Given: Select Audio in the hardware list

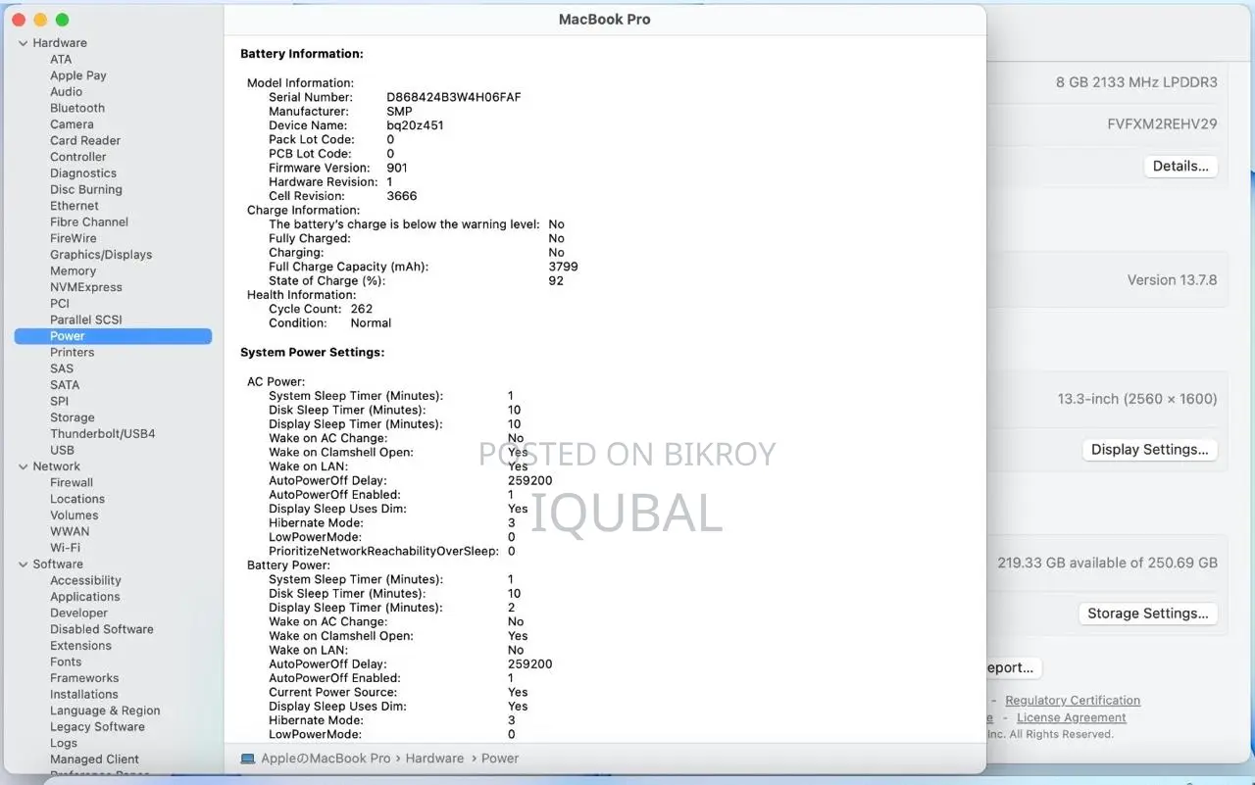Looking at the screenshot, I should [67, 92].
